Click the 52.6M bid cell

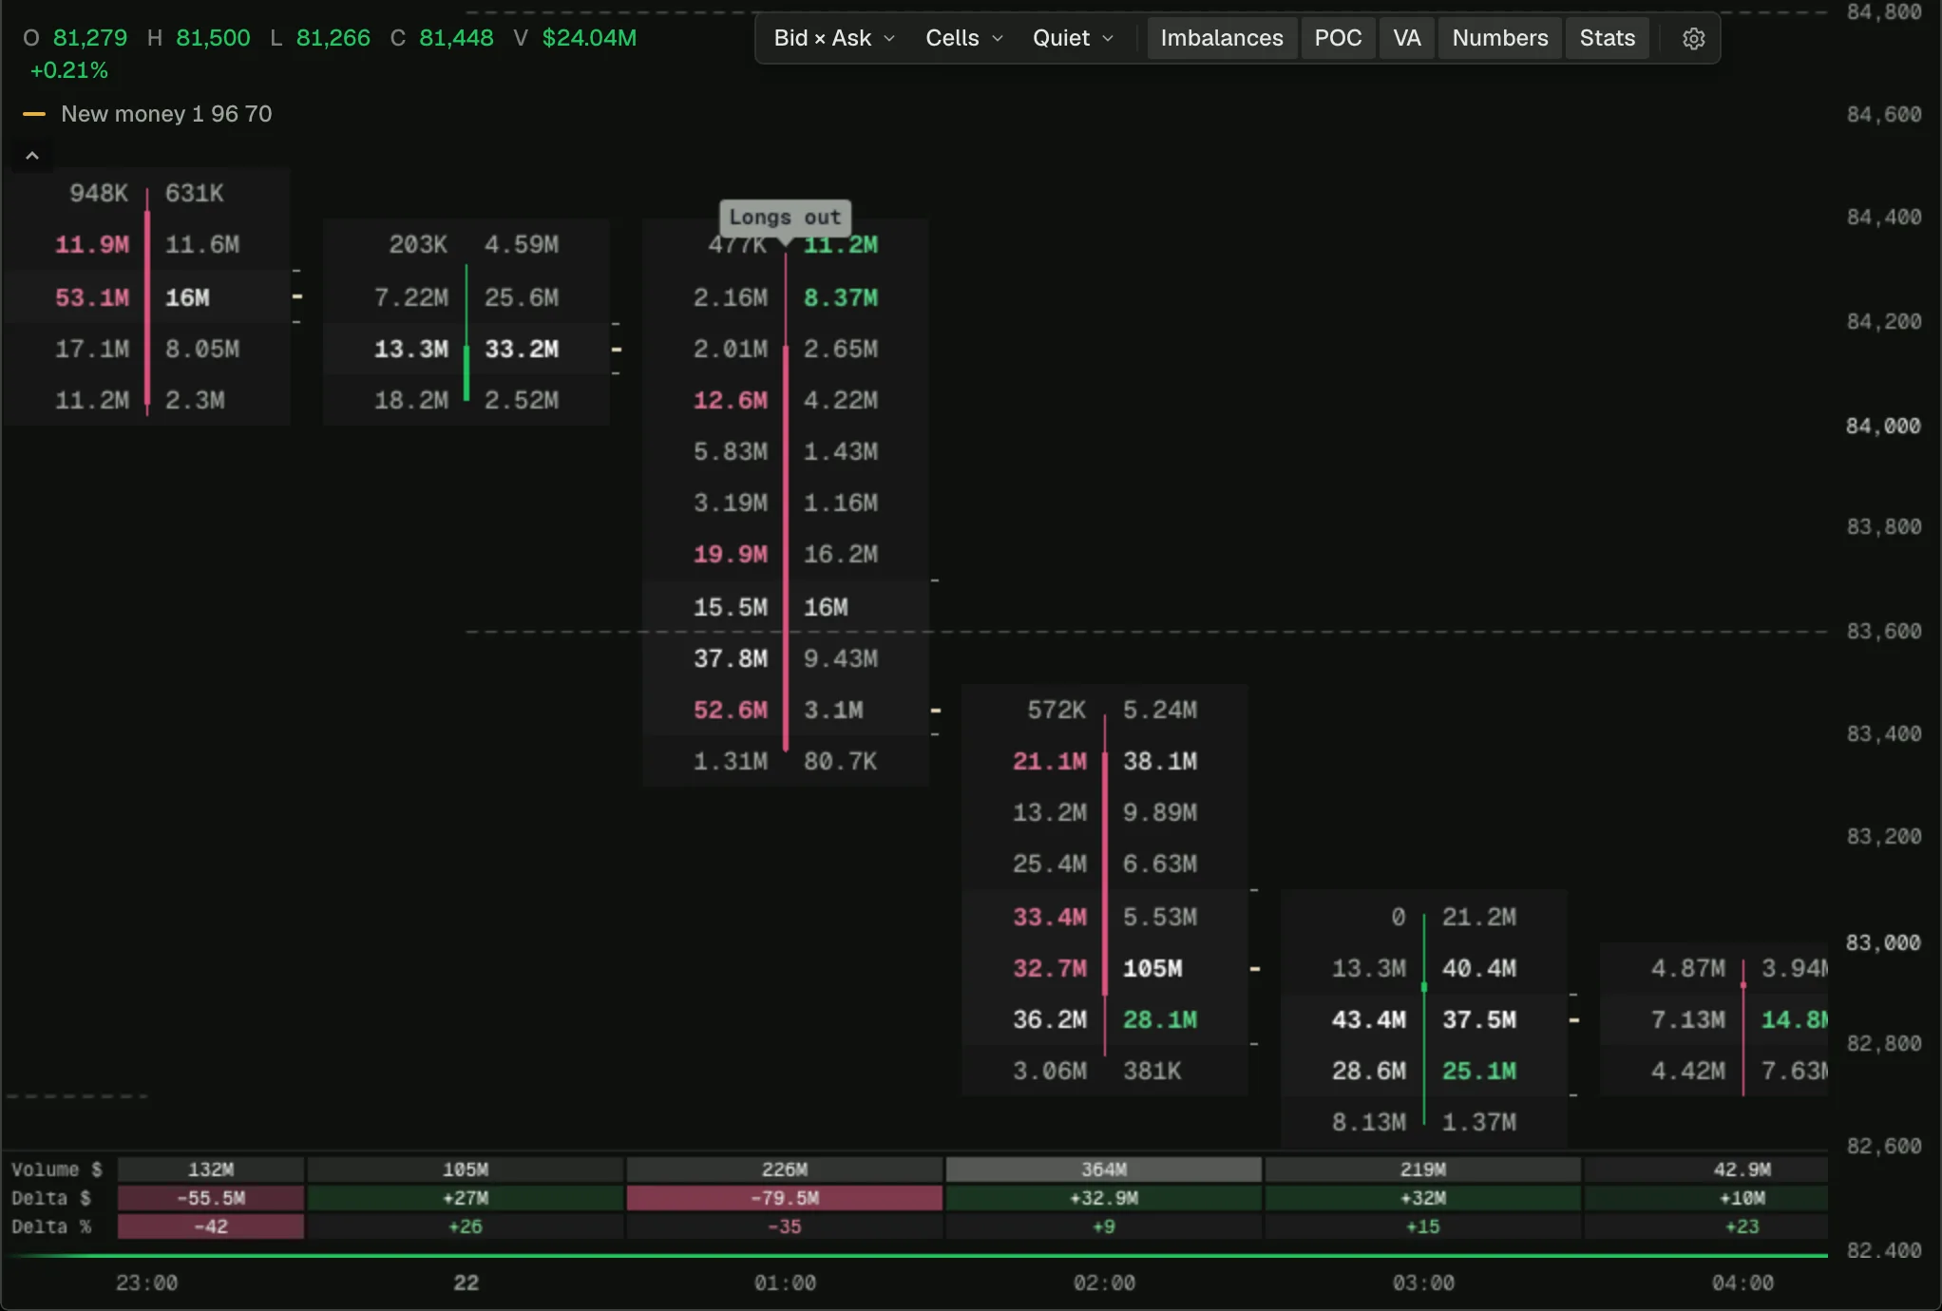731,710
